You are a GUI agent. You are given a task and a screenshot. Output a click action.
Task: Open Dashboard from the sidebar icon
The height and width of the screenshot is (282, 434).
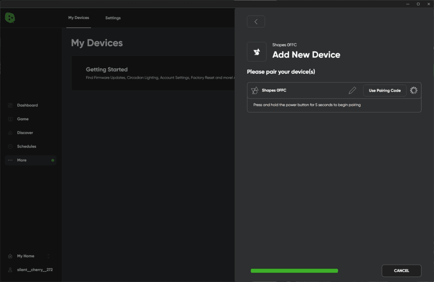click(10, 105)
